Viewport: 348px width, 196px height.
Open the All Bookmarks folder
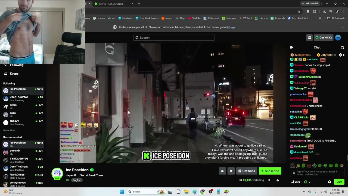pyautogui.click(x=336, y=18)
